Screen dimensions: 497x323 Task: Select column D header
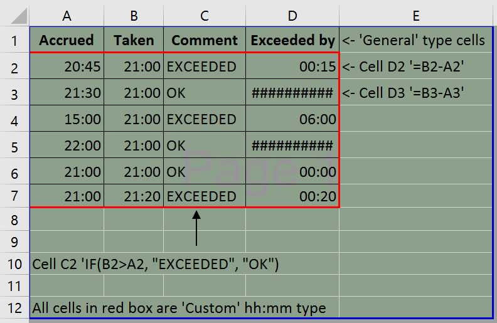tap(292, 16)
